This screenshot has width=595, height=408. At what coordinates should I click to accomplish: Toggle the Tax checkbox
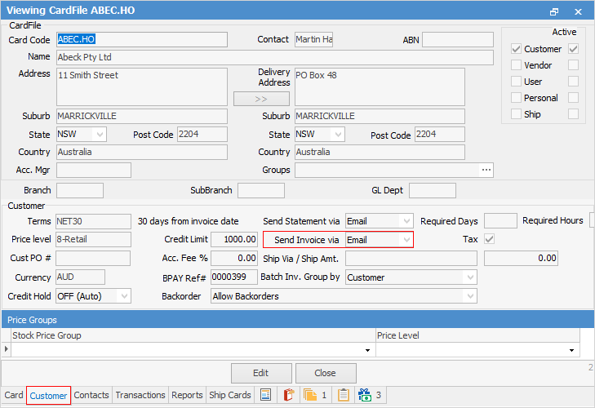pos(490,240)
